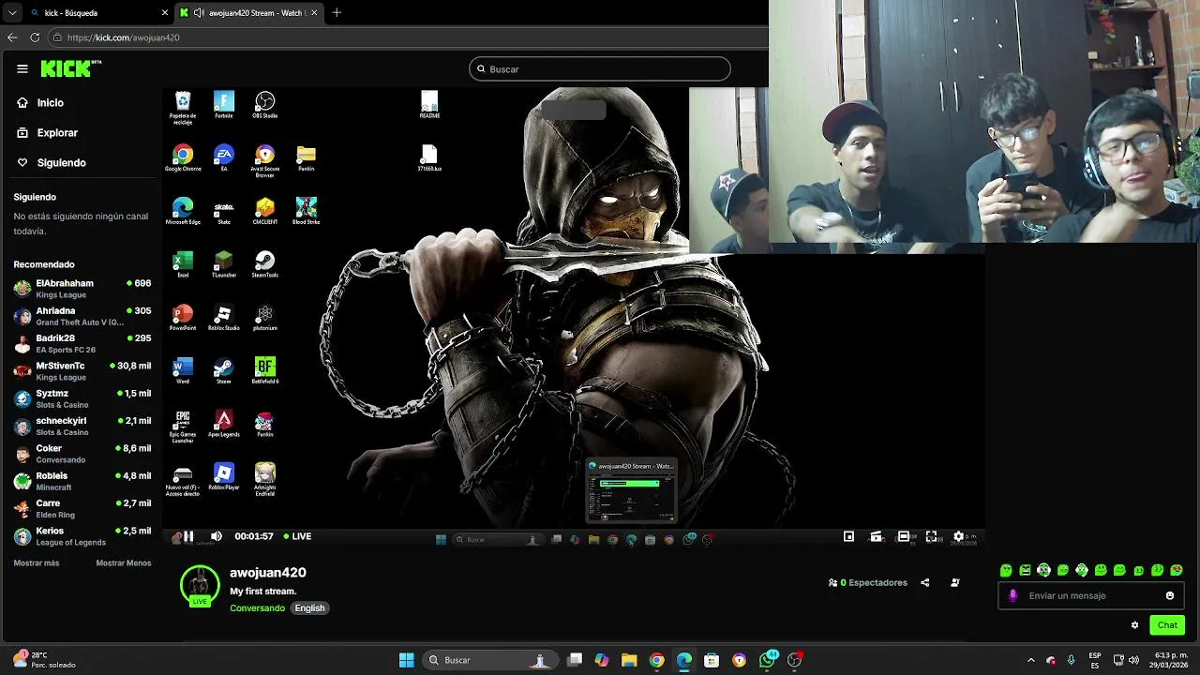Click the user icon next to share
The width and height of the screenshot is (1200, 675).
pos(955,583)
